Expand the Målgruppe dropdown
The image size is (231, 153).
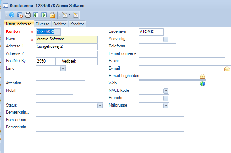tap(166, 106)
